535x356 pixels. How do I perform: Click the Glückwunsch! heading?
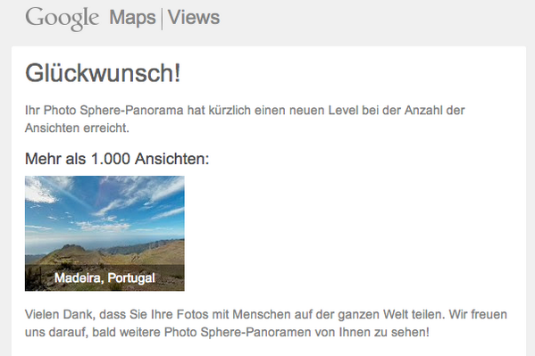(103, 73)
